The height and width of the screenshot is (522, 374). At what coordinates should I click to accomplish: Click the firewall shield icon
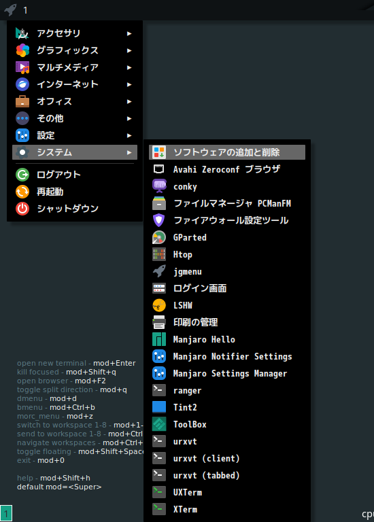point(159,220)
